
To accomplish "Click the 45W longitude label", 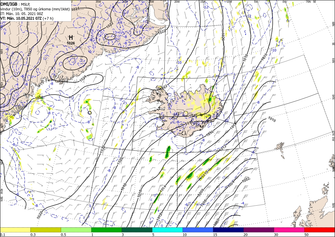I will click(2, 84).
